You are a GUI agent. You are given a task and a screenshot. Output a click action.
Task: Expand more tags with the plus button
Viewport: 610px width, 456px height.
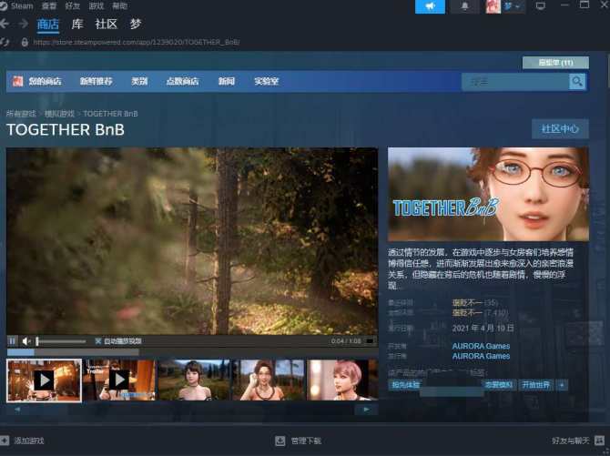point(562,385)
